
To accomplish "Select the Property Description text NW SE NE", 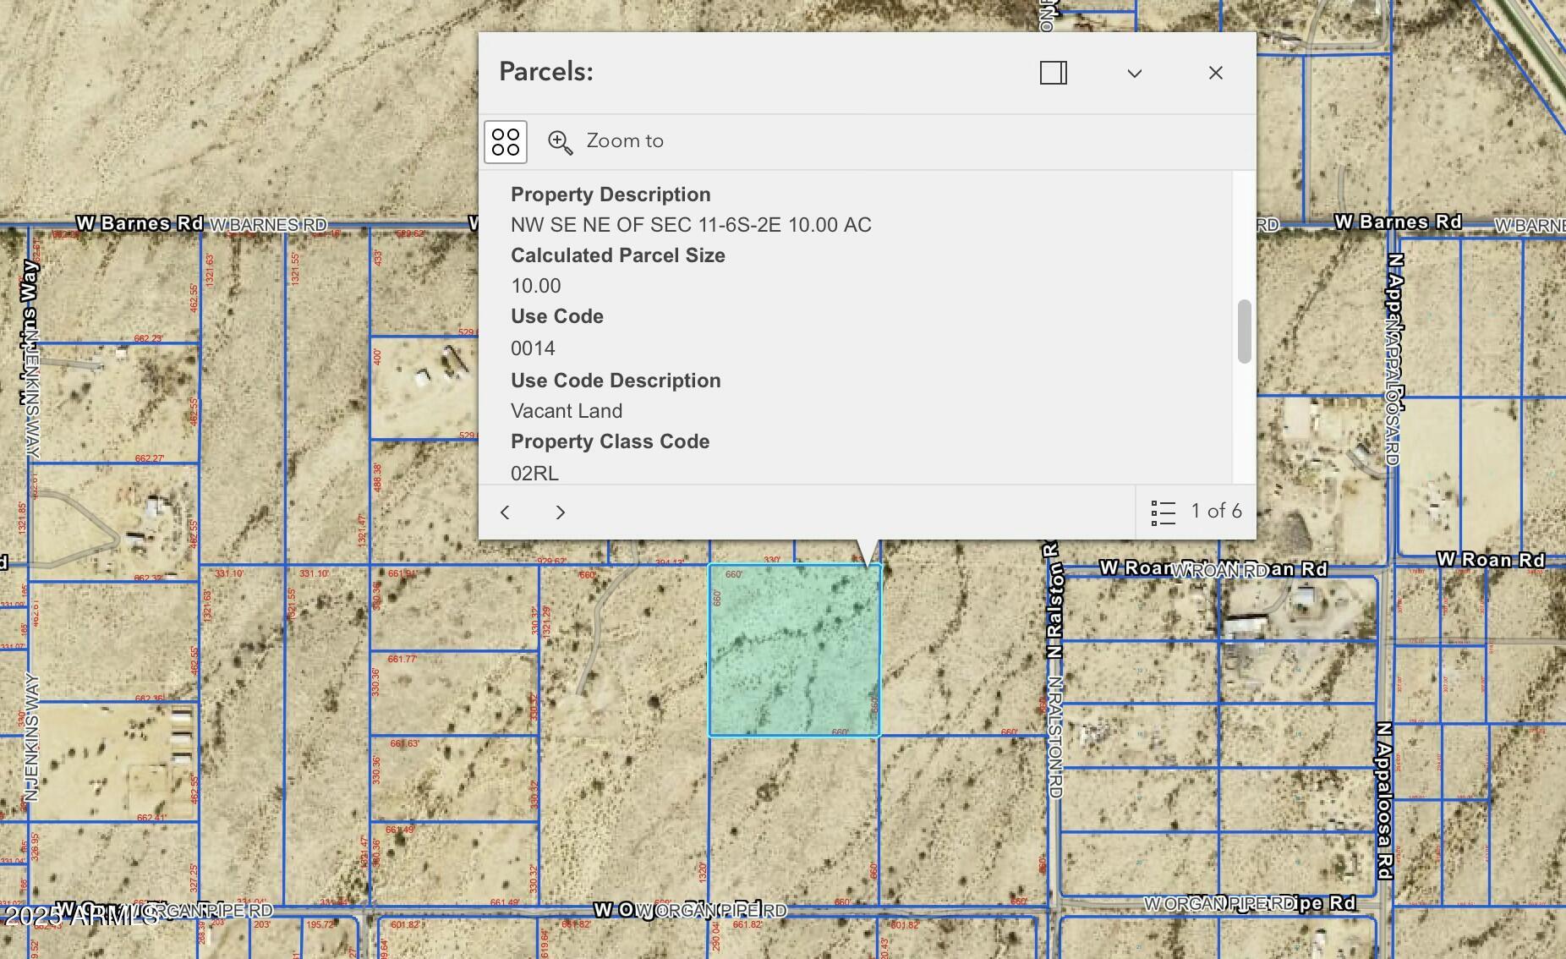I will click(x=691, y=225).
